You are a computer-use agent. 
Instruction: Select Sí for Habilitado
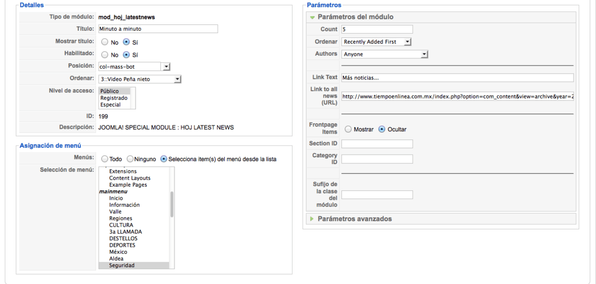tap(127, 55)
